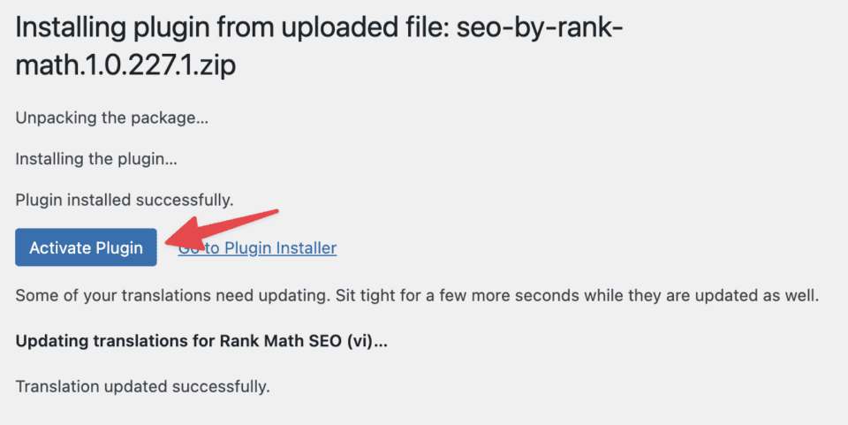The image size is (848, 425).
Task: Click the 'Installing plugin from uploaded file' heading
Action: (319, 47)
